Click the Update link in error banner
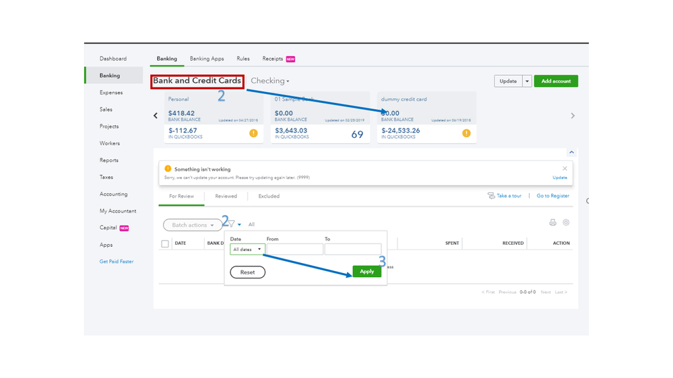The image size is (673, 378). tap(560, 178)
